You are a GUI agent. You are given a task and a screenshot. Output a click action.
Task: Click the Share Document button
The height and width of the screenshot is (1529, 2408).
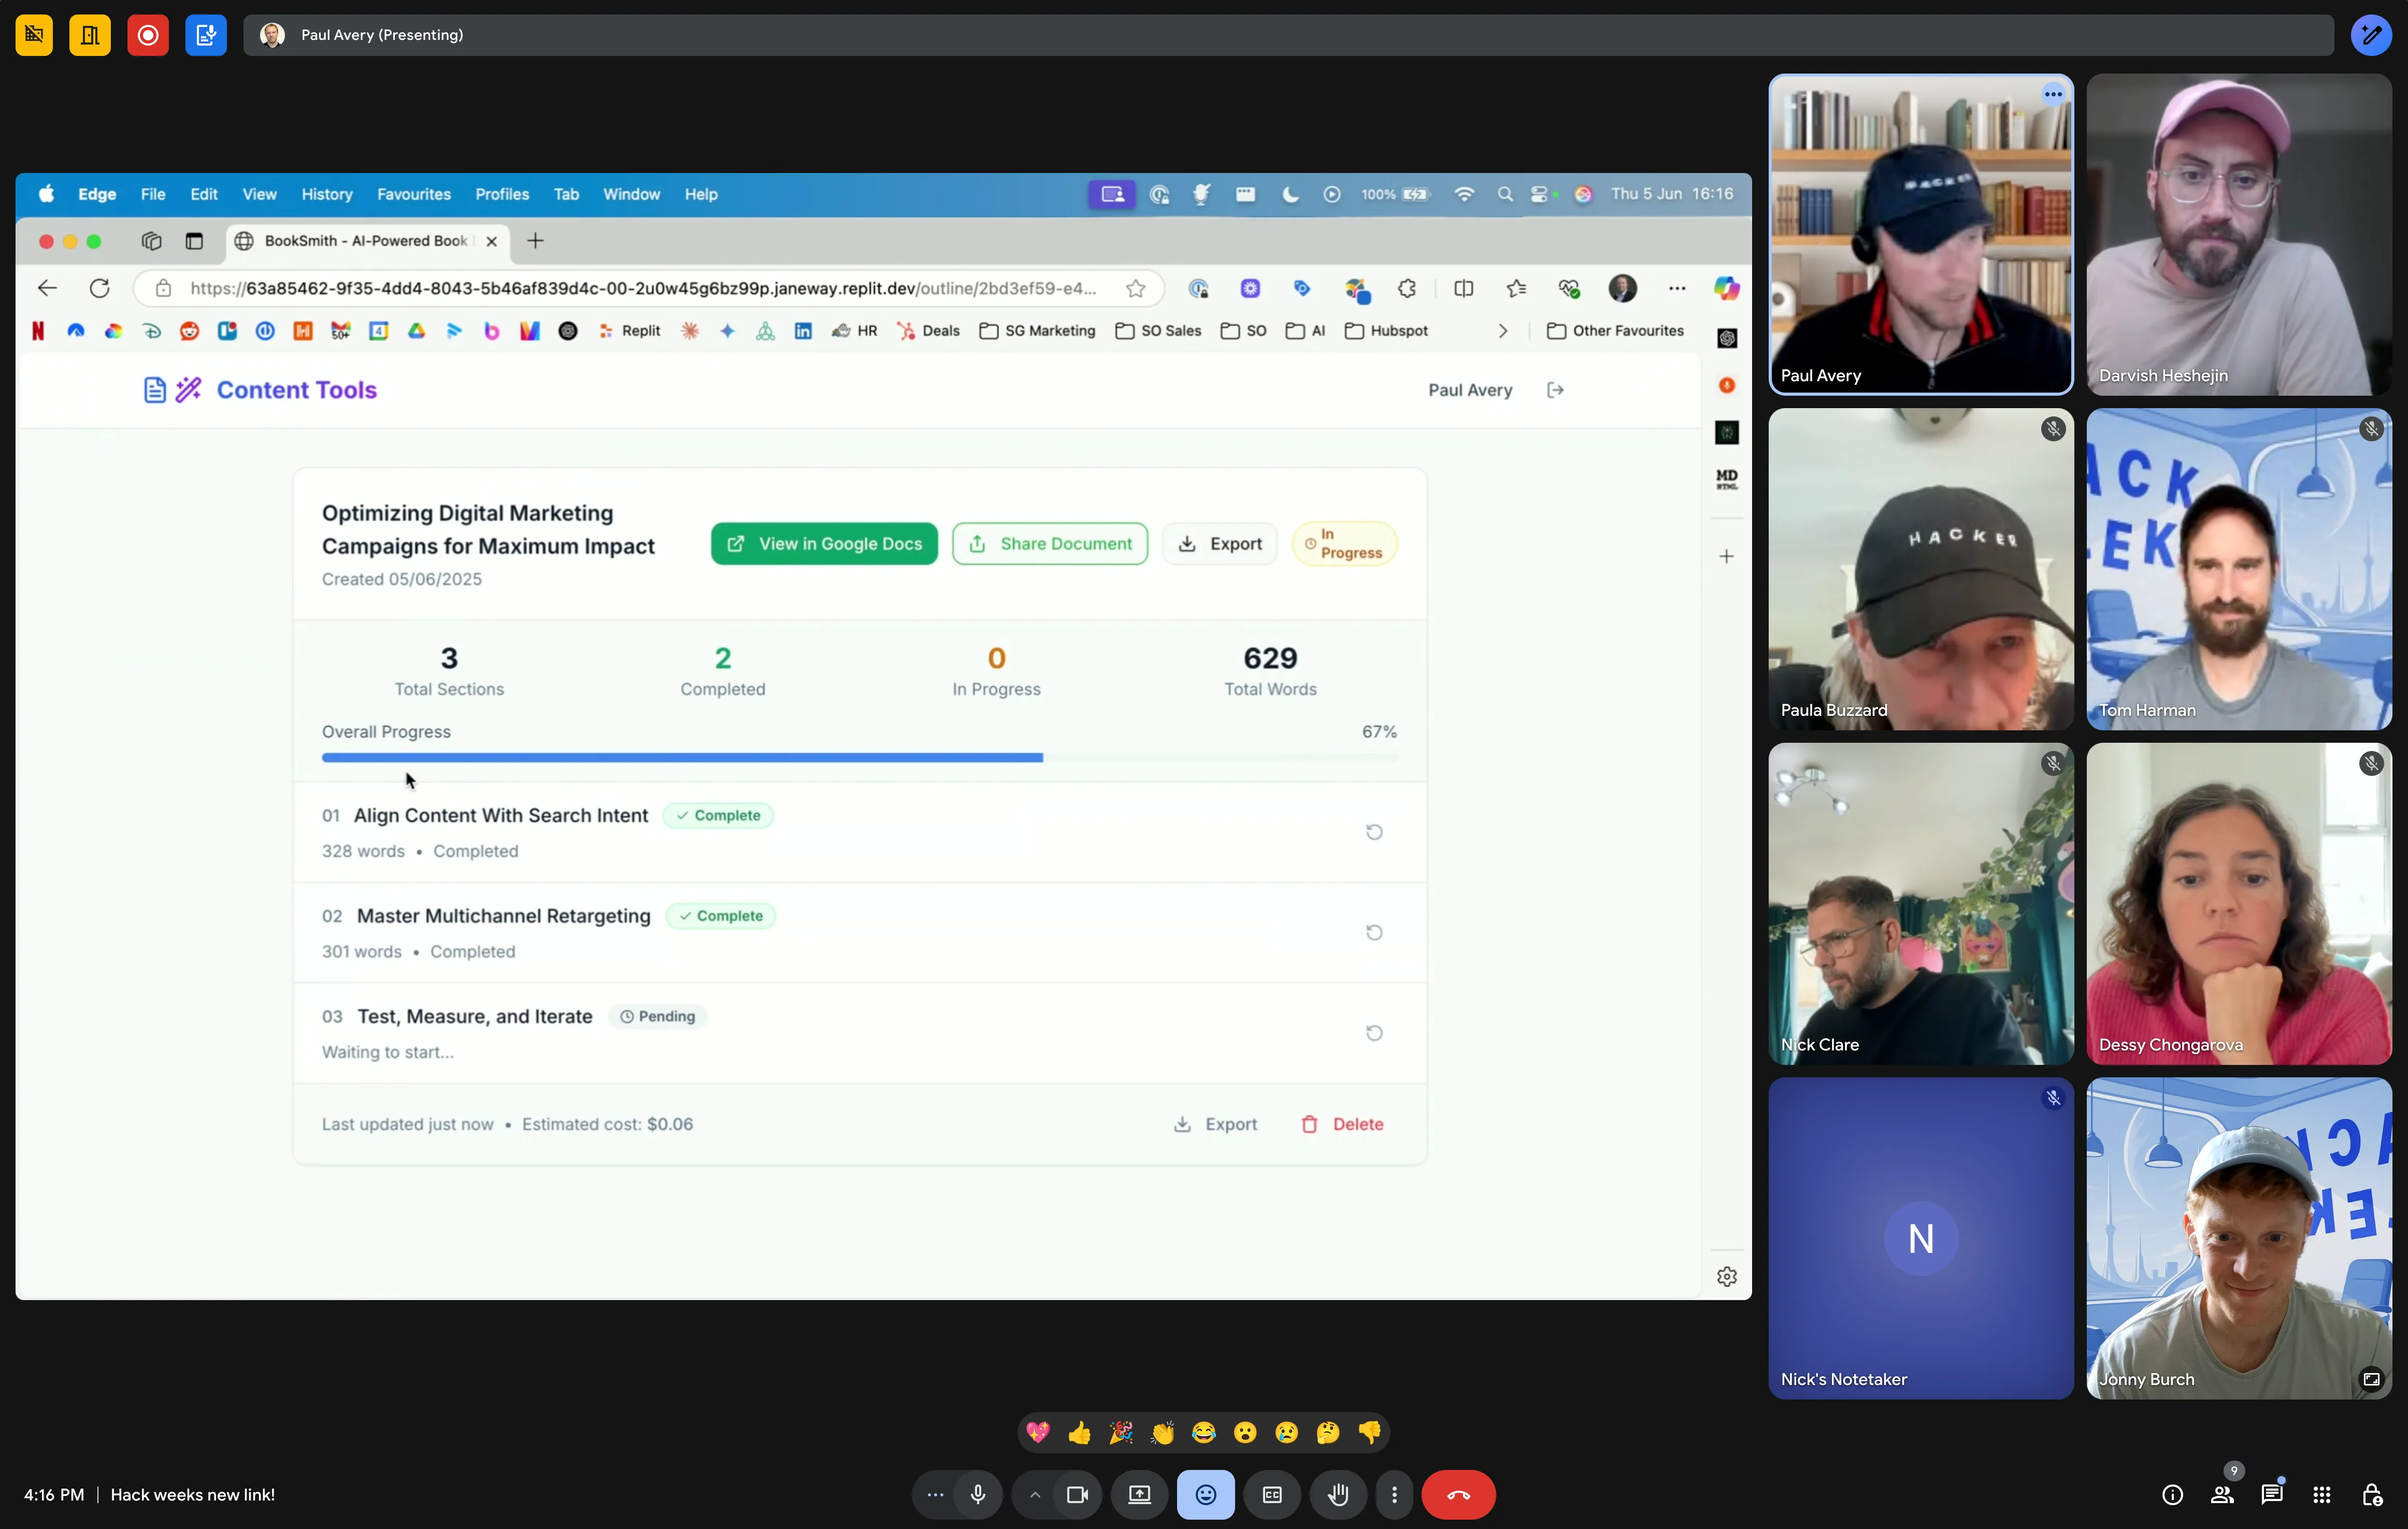tap(1050, 543)
